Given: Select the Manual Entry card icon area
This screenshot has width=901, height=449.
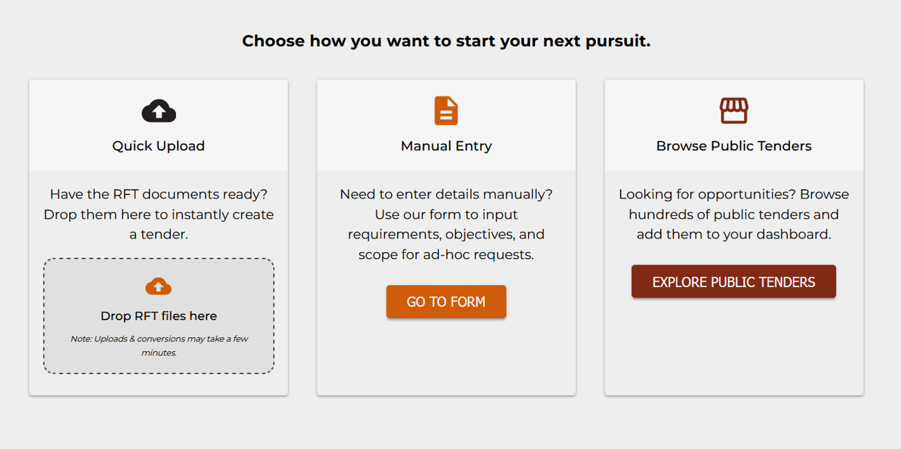Looking at the screenshot, I should click(446, 125).
